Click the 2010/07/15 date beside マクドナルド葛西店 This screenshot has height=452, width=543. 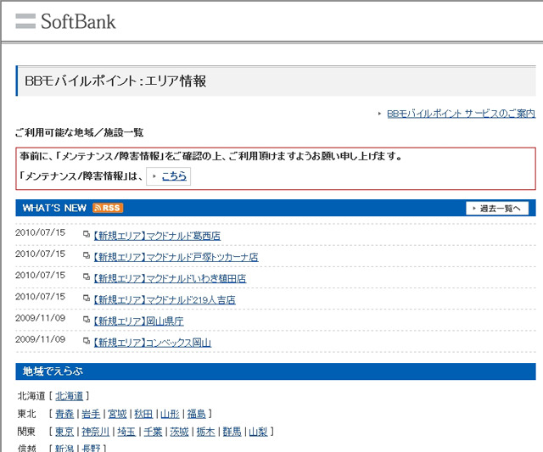point(40,232)
